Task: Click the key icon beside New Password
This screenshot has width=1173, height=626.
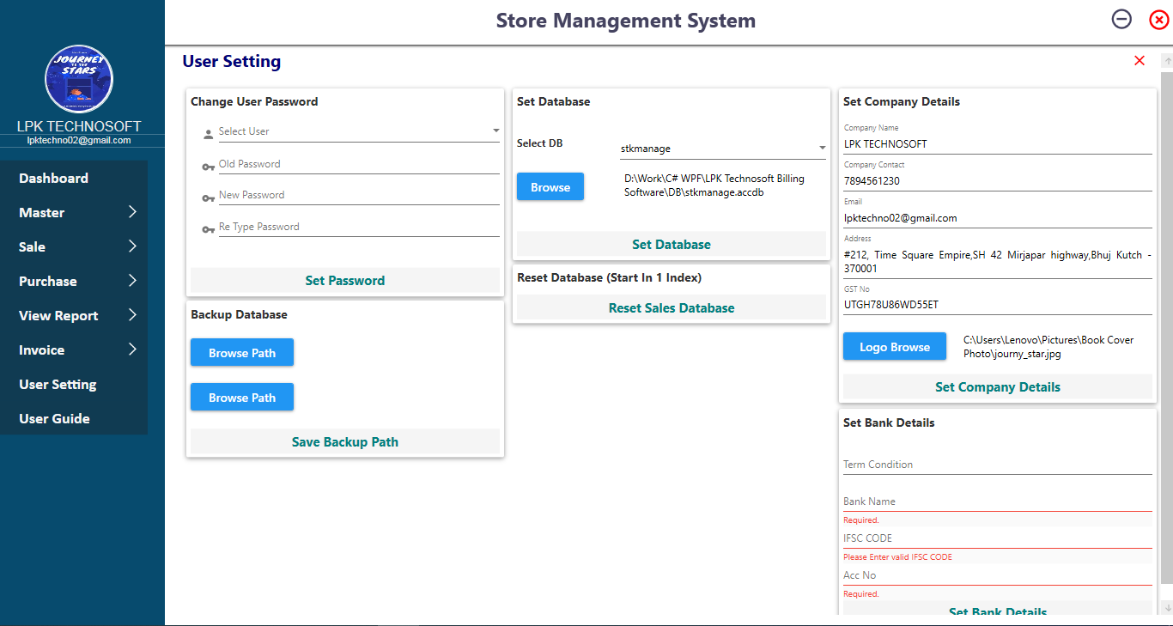Action: (208, 198)
